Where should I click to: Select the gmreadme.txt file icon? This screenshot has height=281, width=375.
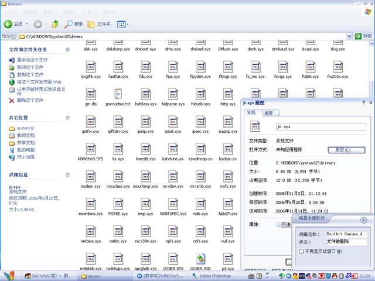[118, 95]
